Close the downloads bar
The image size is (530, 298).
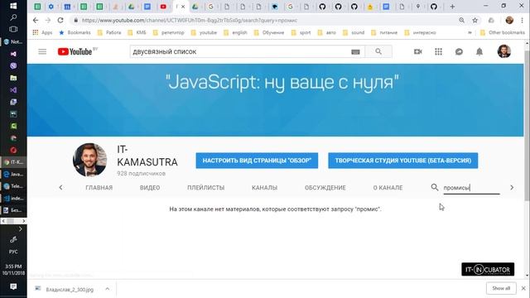(x=523, y=288)
